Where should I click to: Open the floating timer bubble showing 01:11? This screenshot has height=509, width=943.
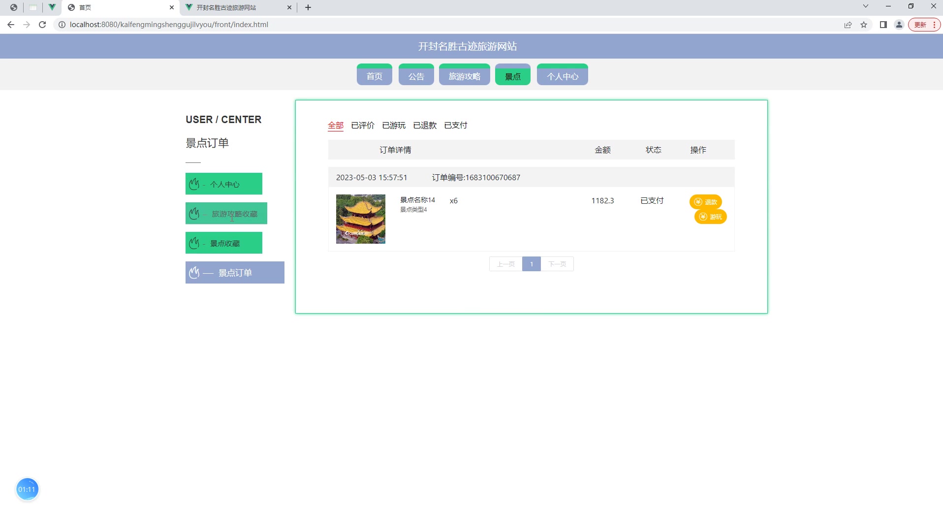pyautogui.click(x=27, y=488)
